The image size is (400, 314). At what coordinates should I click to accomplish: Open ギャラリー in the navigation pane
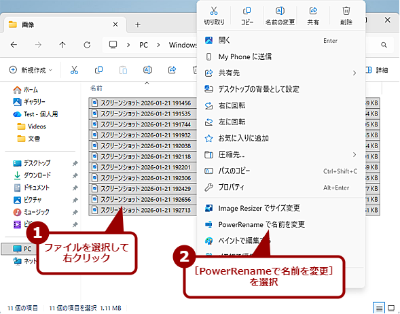29,102
